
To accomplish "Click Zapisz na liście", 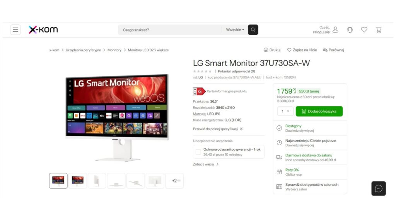I will 302,50.
